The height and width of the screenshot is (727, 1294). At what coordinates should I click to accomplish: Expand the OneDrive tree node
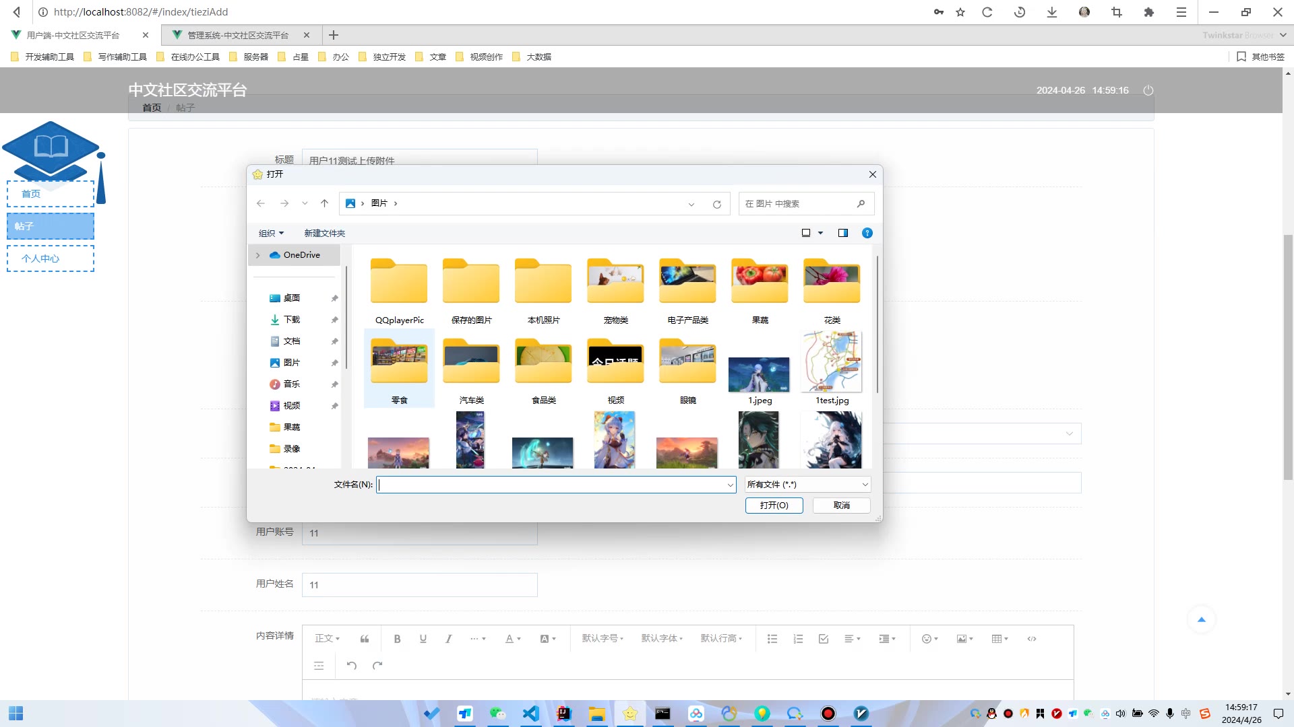pyautogui.click(x=257, y=255)
